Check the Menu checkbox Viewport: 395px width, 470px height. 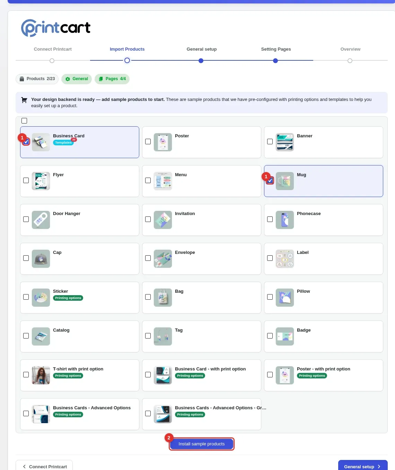click(148, 180)
